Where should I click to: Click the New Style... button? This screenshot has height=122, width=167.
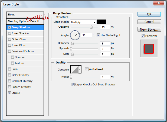149,29
